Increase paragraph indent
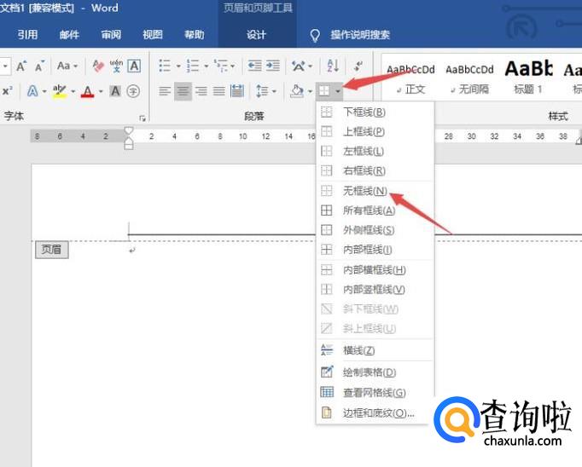Image resolution: width=582 pixels, height=467 pixels. point(272,66)
